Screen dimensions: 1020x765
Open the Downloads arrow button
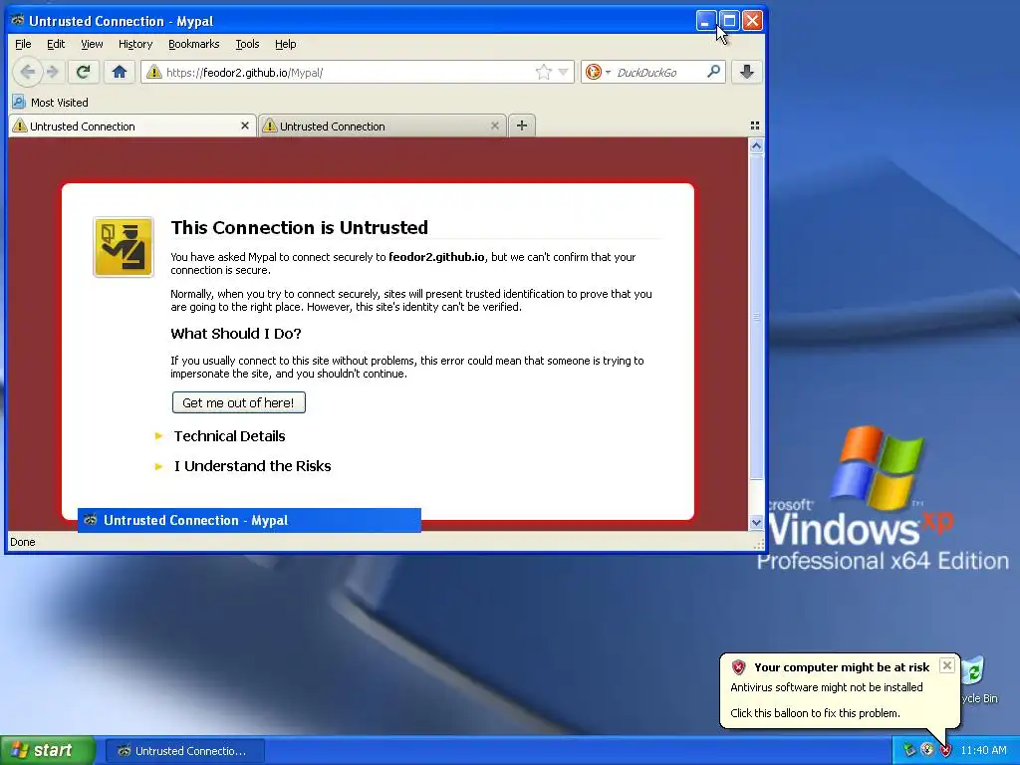pos(747,72)
